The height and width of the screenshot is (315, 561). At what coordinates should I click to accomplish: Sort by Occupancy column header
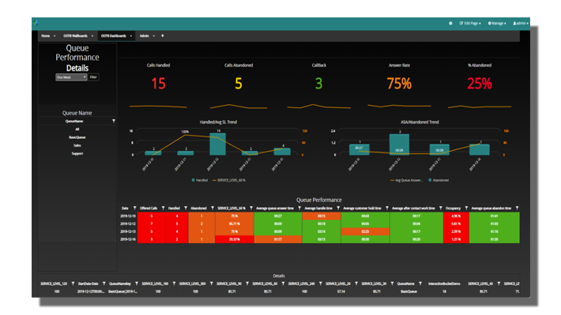click(x=453, y=208)
